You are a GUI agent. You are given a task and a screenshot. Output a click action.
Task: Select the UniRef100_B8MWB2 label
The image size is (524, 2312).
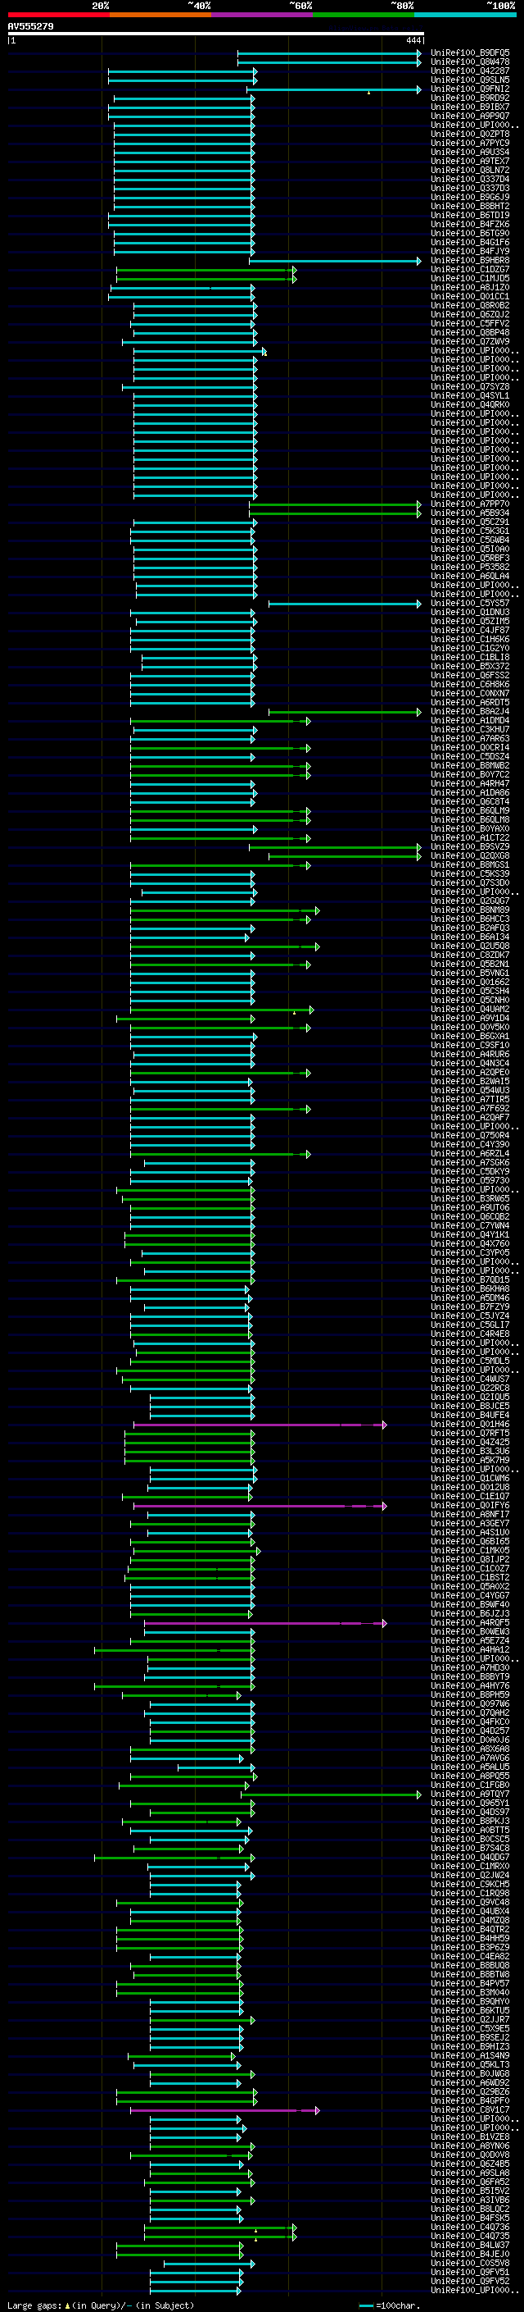[x=470, y=765]
